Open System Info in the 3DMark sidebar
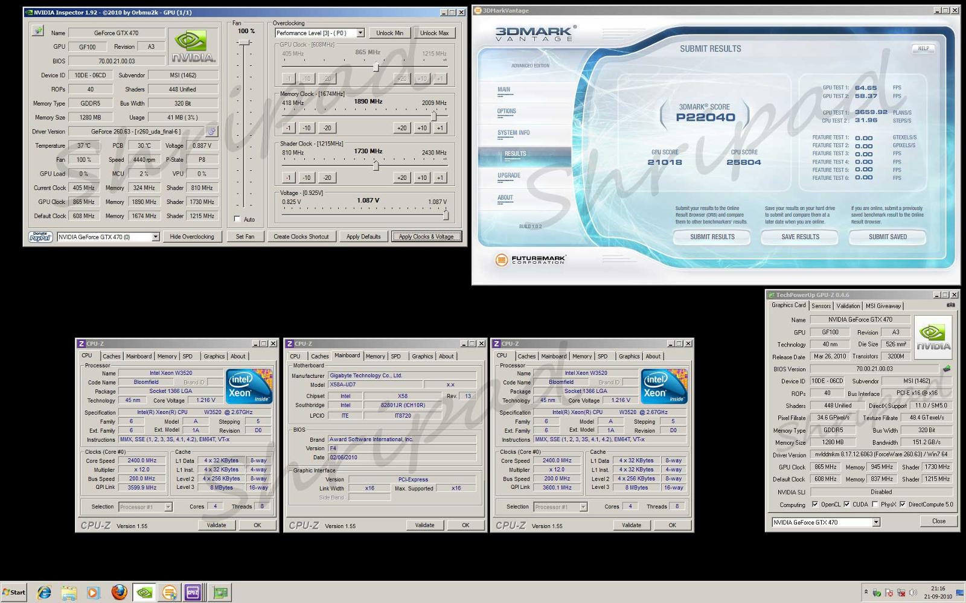This screenshot has width=966, height=603. [514, 133]
